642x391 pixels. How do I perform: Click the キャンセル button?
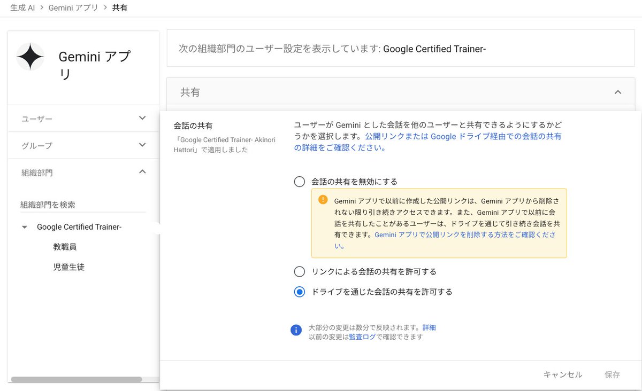[x=563, y=374]
